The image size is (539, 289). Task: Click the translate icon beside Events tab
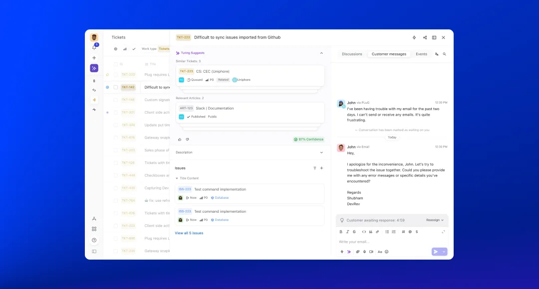pos(437,54)
